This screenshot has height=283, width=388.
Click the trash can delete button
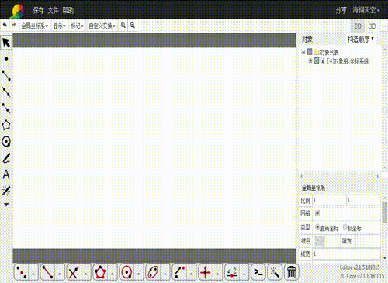[x=292, y=272]
